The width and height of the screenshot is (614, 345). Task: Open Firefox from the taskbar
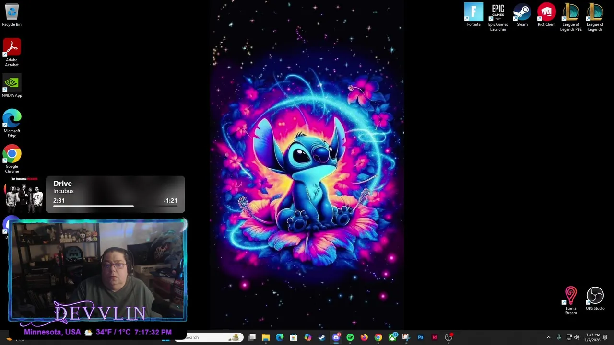pyautogui.click(x=364, y=337)
